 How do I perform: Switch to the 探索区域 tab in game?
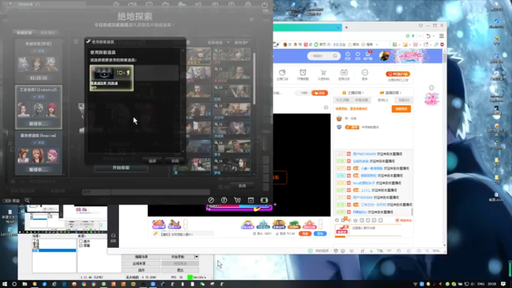point(24,33)
